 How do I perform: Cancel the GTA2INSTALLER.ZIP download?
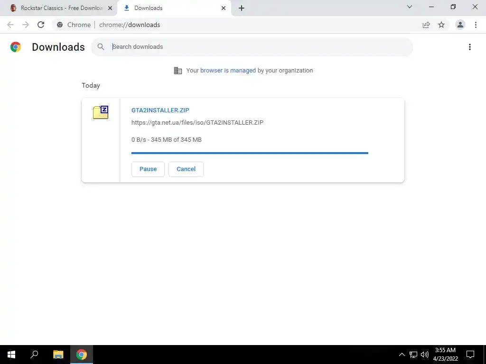pyautogui.click(x=186, y=169)
